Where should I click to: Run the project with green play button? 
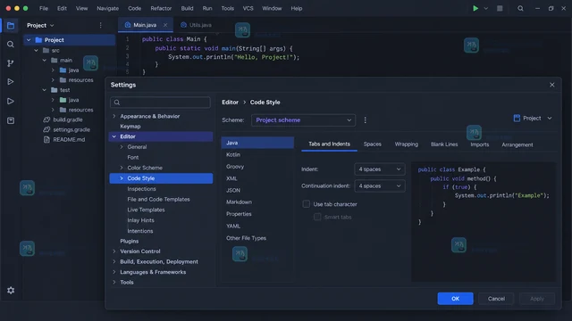point(475,8)
